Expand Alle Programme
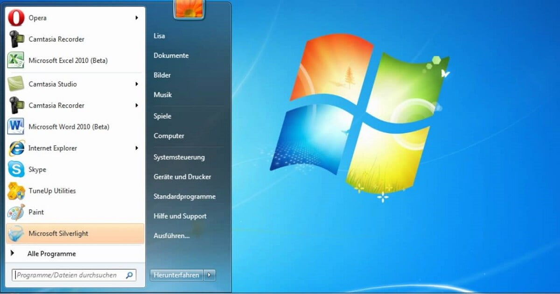 51,253
